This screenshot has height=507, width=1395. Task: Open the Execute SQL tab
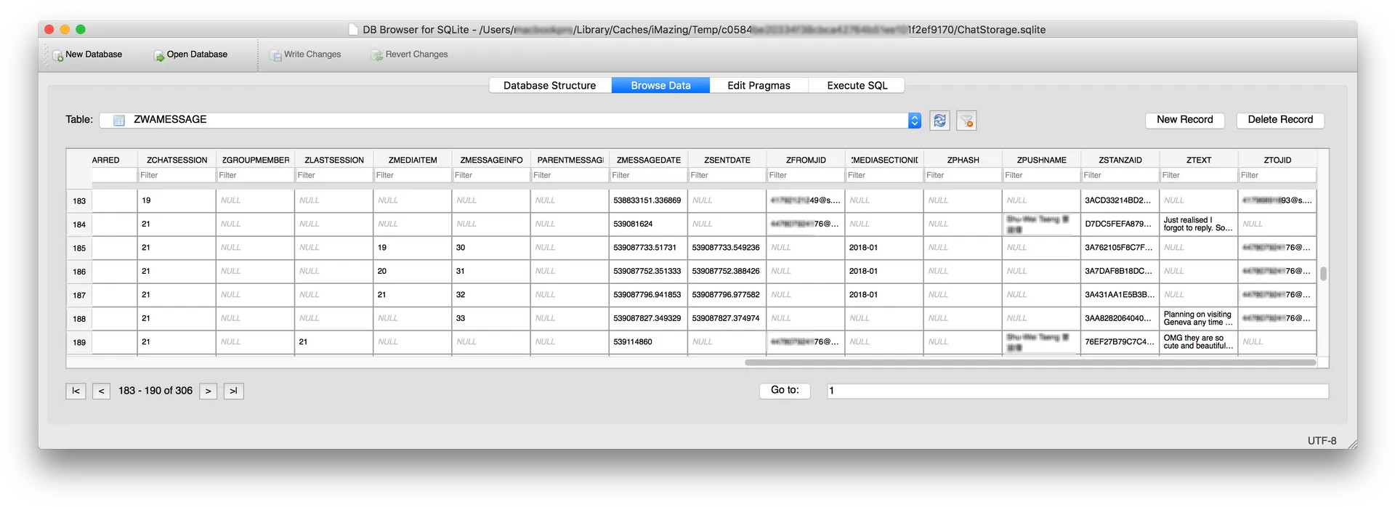857,86
